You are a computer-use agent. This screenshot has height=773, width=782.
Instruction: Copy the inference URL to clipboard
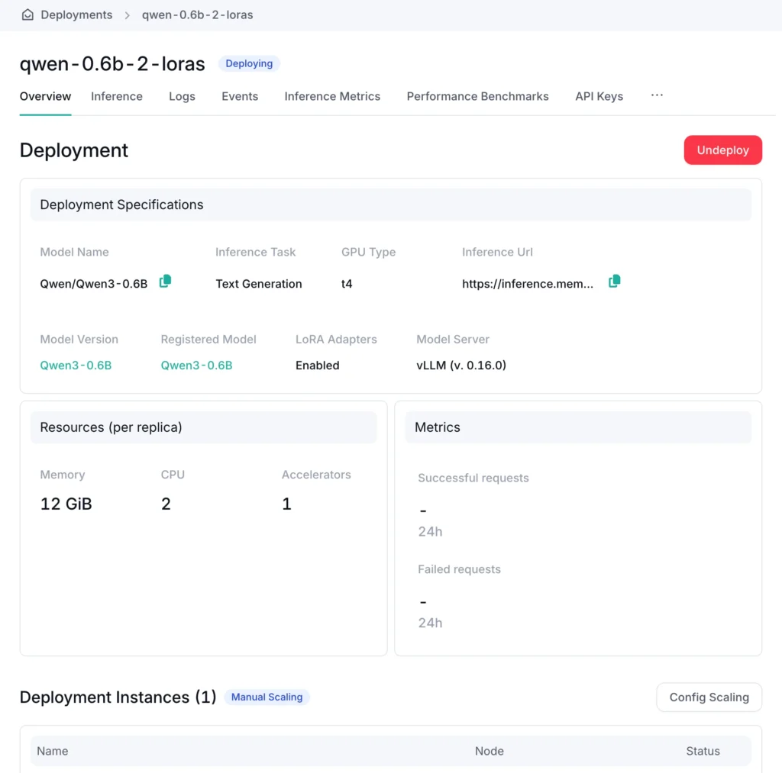pos(614,282)
